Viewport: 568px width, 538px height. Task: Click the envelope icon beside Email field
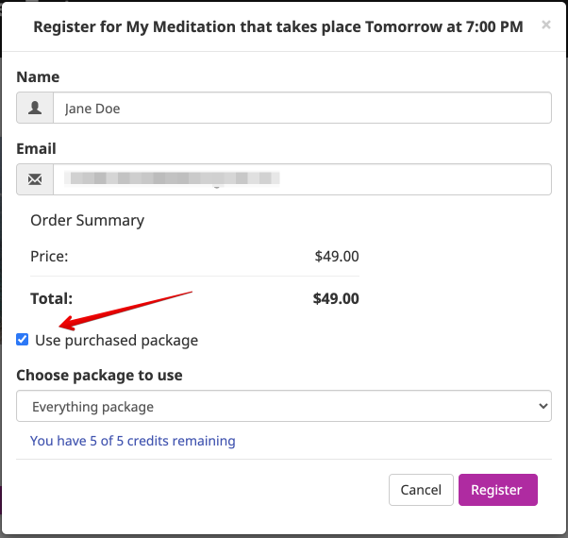35,179
